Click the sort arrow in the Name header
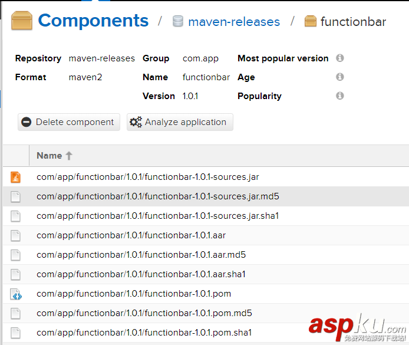This screenshot has width=409, height=345. (69, 156)
